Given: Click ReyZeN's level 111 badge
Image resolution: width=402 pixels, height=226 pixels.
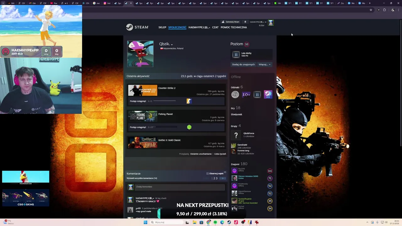Looking at the screenshot, I should tap(270, 171).
